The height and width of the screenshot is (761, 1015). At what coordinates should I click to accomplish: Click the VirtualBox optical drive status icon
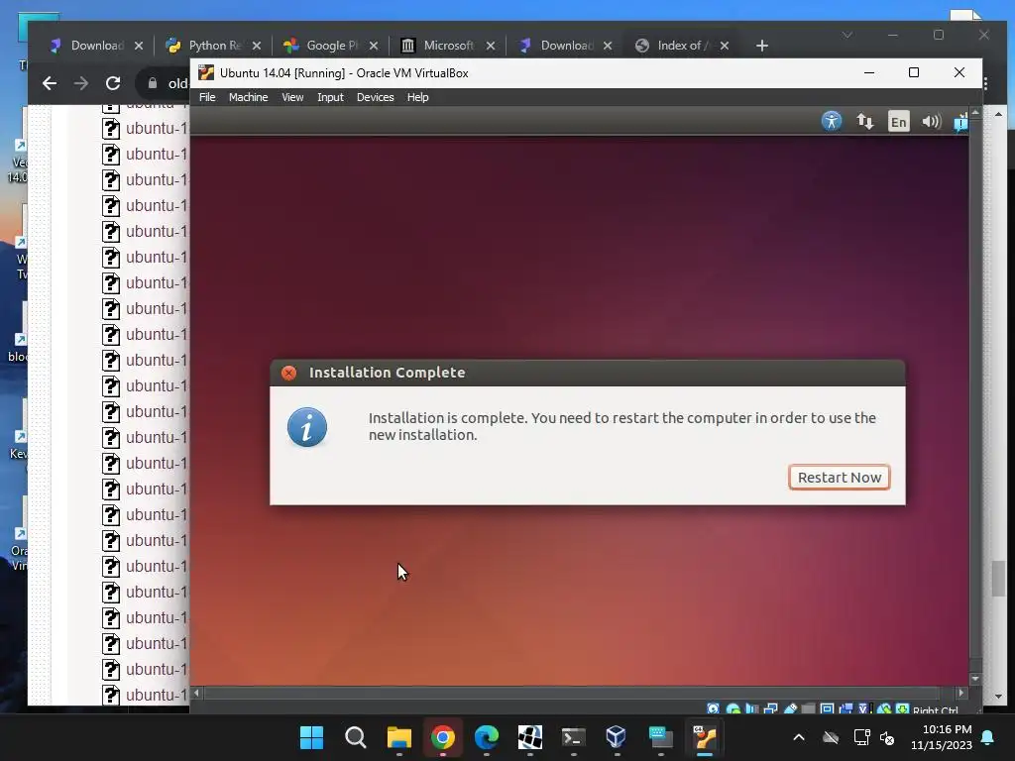tap(733, 708)
